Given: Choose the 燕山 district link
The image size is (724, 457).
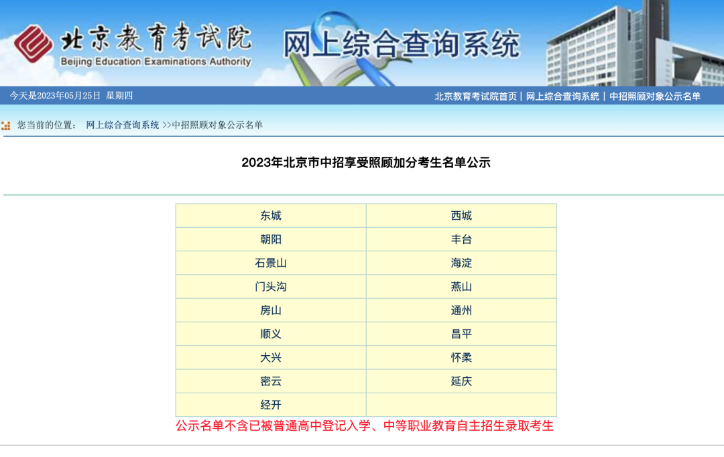Looking at the screenshot, I should (x=461, y=287).
